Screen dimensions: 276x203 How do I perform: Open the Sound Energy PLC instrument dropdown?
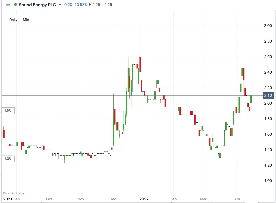(60, 5)
